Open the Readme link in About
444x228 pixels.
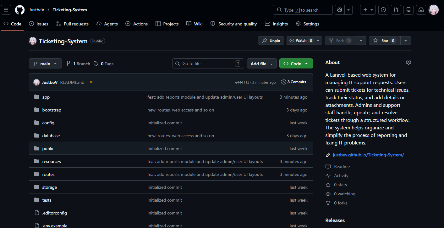click(338, 166)
